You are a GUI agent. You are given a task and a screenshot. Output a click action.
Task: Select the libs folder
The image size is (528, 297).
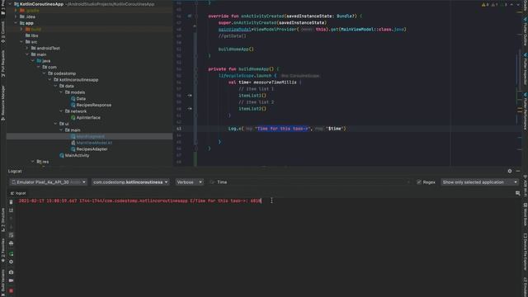[32, 35]
